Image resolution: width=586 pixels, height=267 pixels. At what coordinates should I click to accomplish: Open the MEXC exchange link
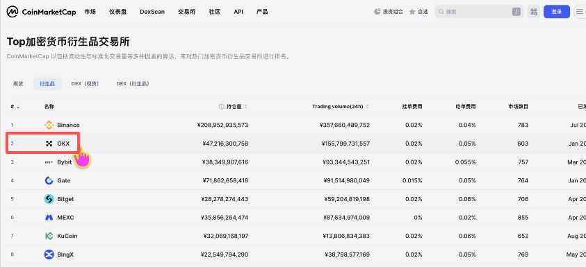point(66,217)
